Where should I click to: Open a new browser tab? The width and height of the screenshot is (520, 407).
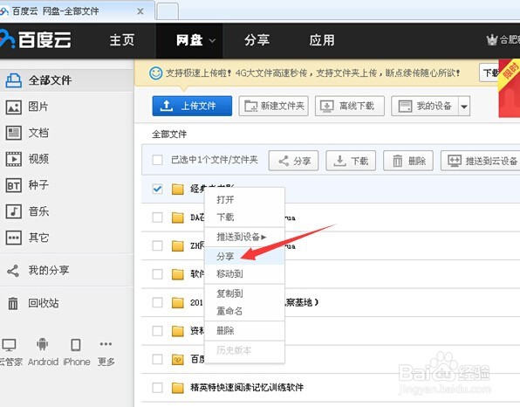pyautogui.click(x=168, y=11)
